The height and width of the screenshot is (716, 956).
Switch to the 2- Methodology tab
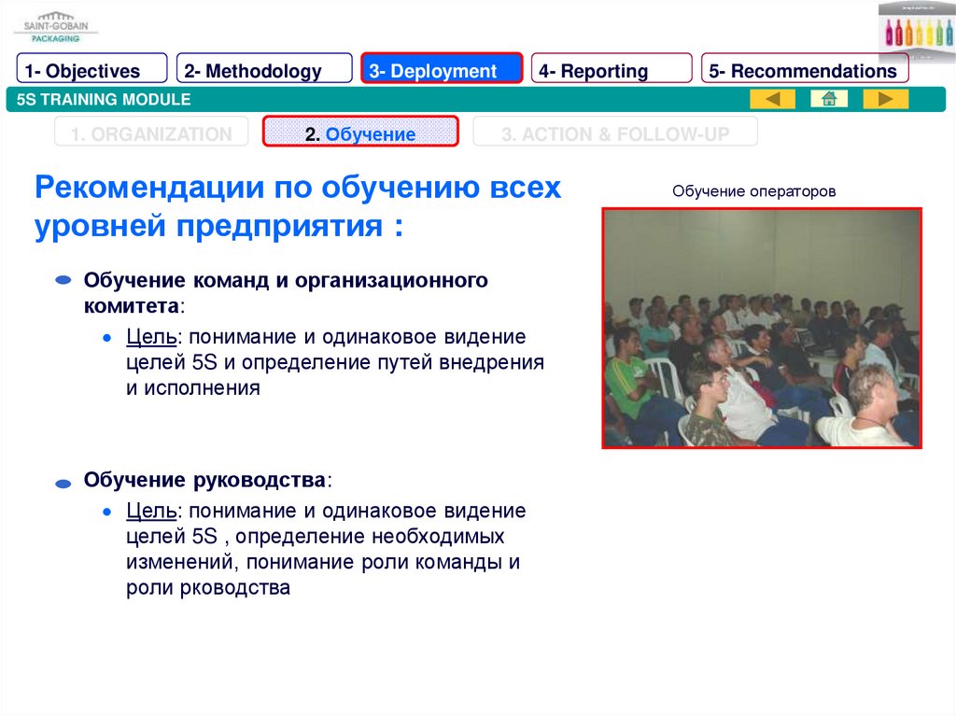point(264,71)
